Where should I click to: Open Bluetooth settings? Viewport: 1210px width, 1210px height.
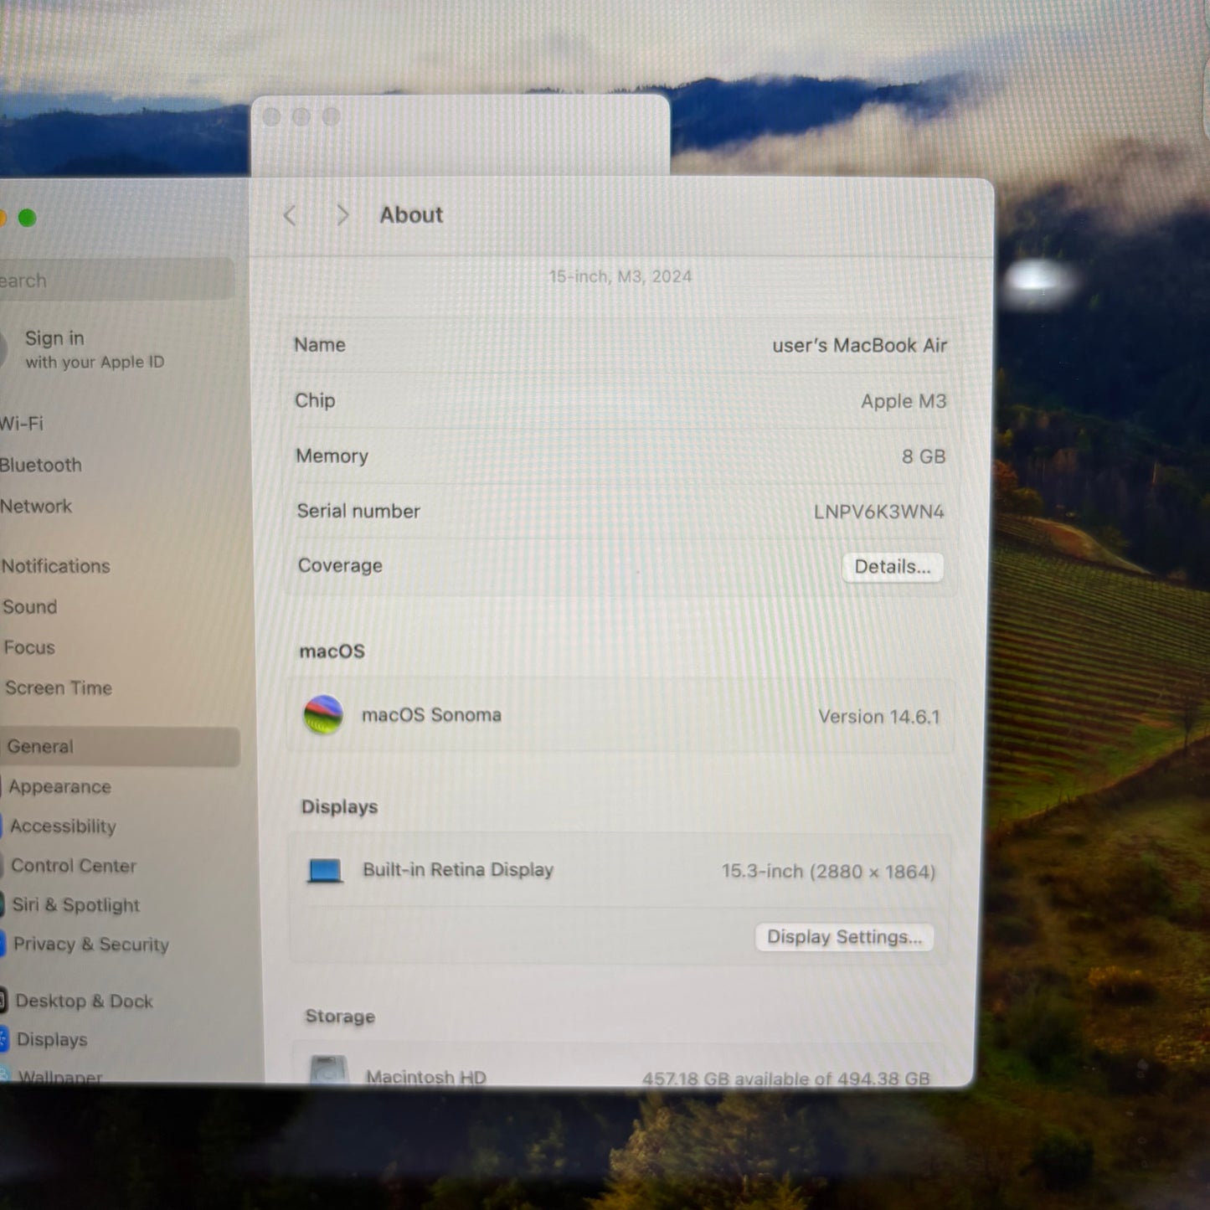pyautogui.click(x=41, y=465)
